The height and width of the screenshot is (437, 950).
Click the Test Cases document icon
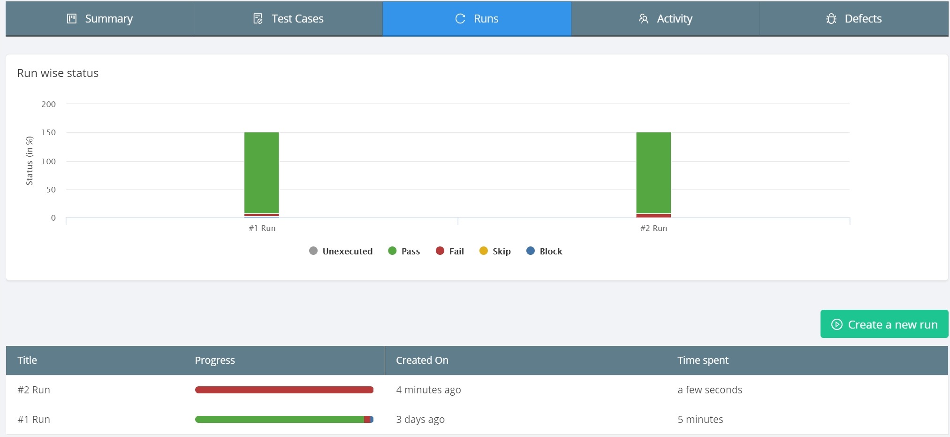pos(258,19)
